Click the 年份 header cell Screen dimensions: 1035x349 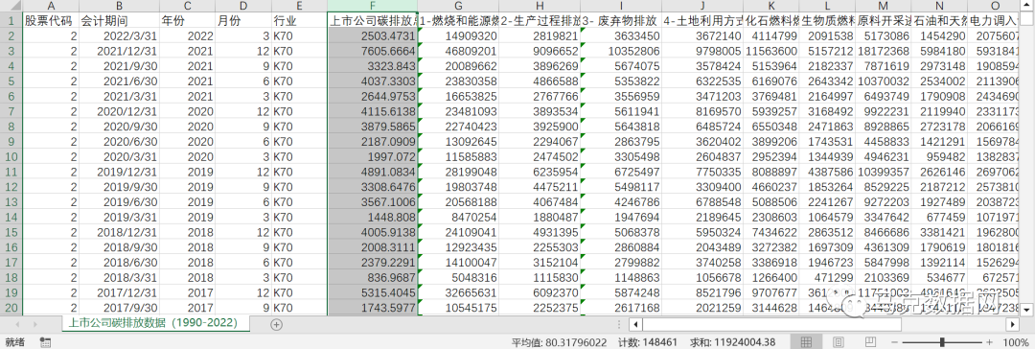click(x=188, y=20)
